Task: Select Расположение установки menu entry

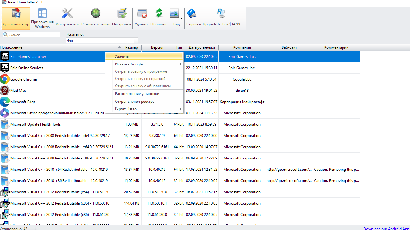Action: pyautogui.click(x=144, y=94)
